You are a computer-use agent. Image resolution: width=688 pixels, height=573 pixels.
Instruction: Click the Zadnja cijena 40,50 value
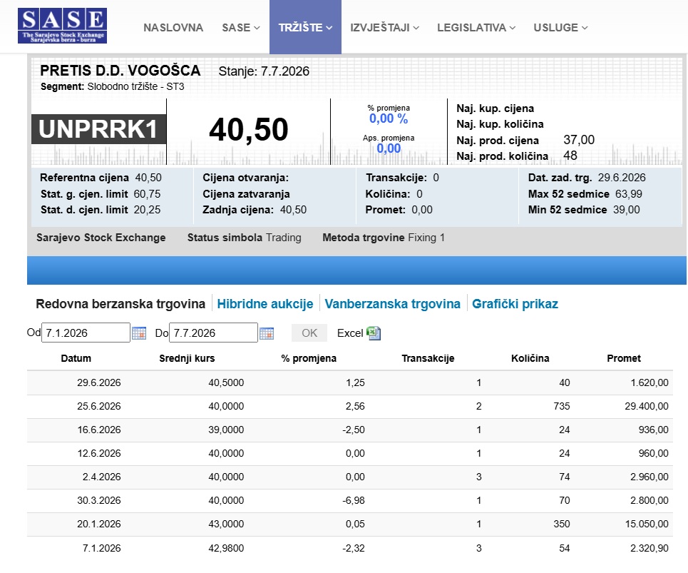pos(294,210)
